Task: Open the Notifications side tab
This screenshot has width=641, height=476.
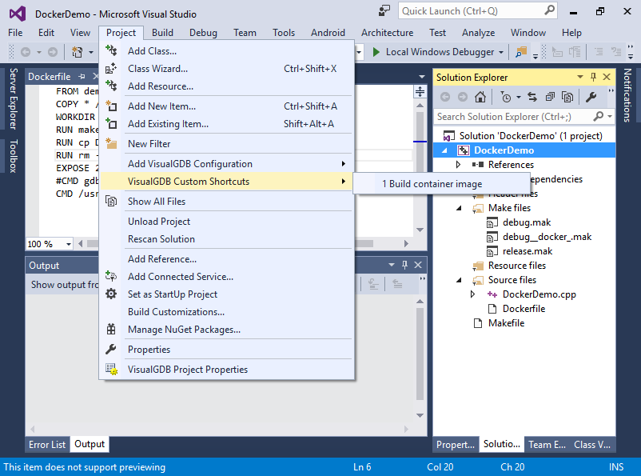Action: pyautogui.click(x=627, y=95)
